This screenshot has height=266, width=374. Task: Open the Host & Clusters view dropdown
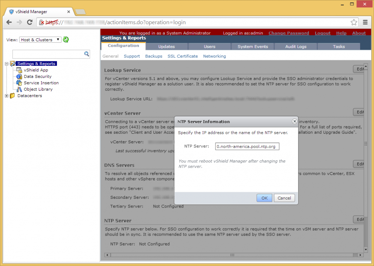point(40,39)
